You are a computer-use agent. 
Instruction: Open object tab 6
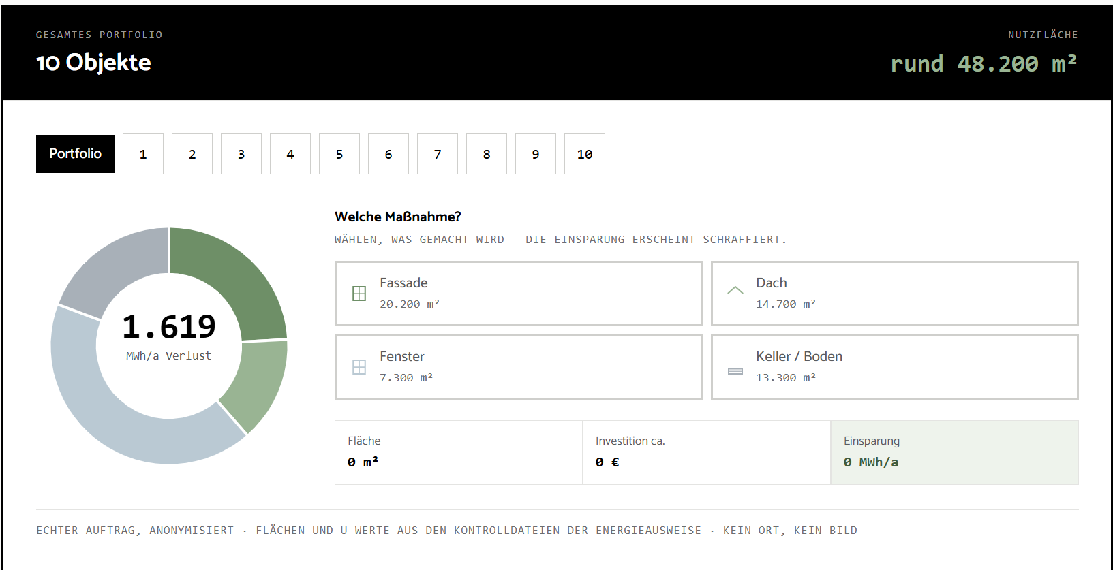coord(388,154)
